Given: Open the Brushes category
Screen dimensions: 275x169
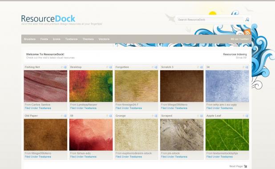Looking at the screenshot, I should pos(30,39).
